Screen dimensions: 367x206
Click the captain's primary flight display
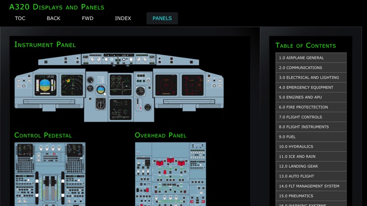click(46, 85)
